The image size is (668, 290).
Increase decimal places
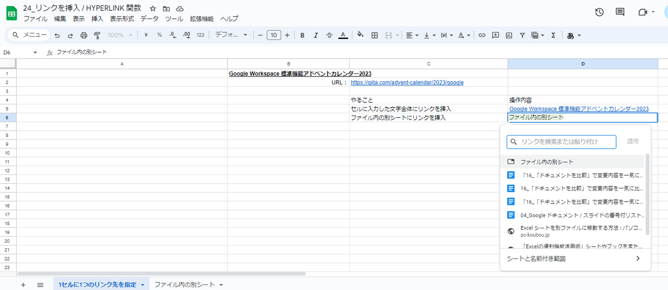coord(186,35)
